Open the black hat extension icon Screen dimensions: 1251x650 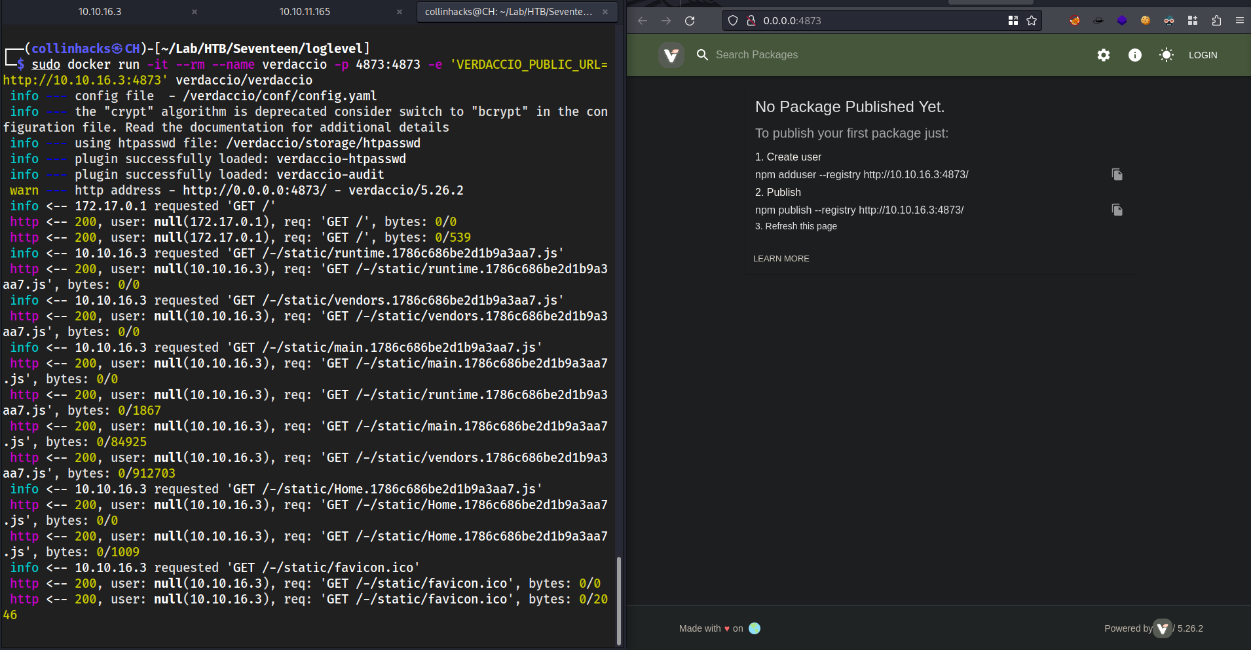click(x=1098, y=21)
